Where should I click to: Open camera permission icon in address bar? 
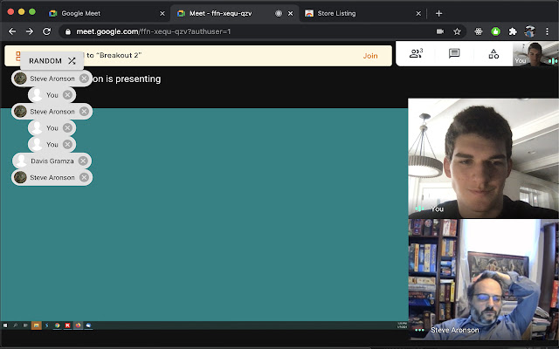click(440, 31)
